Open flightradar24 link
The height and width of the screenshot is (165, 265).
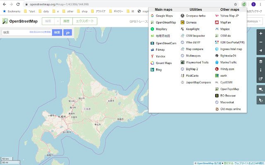pos(226,56)
